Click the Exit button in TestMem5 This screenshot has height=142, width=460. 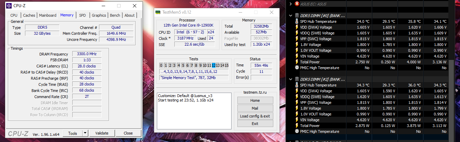pyautogui.click(x=255, y=124)
